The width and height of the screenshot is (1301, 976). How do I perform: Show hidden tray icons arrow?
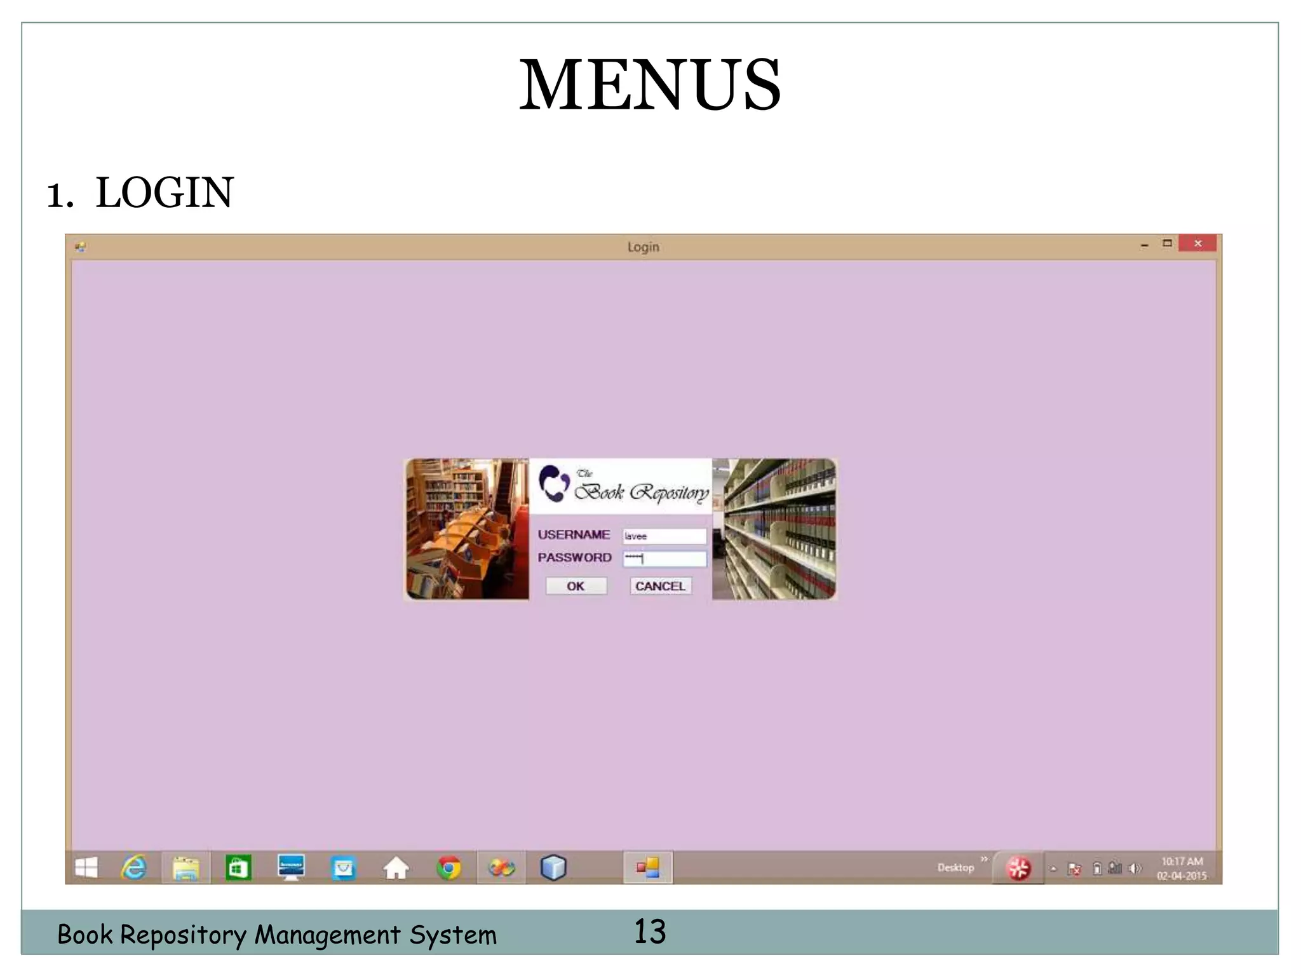tap(1053, 869)
